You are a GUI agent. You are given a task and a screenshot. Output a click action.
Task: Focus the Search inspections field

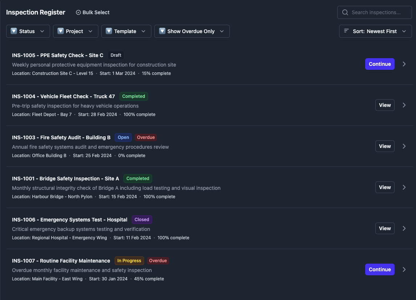pyautogui.click(x=378, y=12)
